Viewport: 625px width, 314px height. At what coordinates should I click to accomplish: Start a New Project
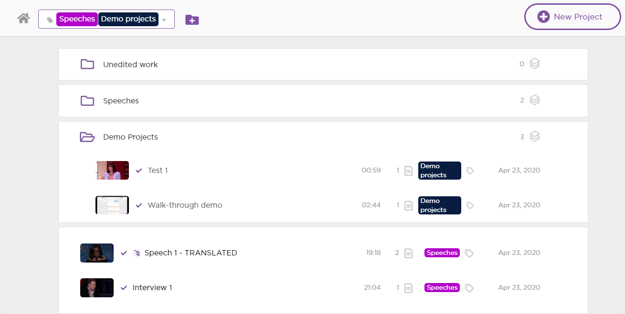pos(572,17)
